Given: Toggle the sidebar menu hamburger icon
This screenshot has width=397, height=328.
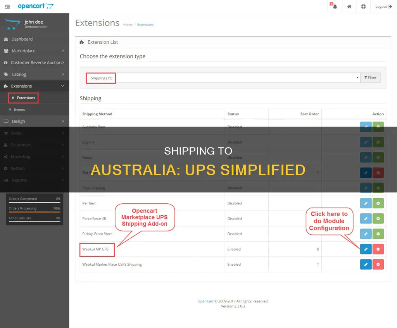Looking at the screenshot, I should (7, 7).
